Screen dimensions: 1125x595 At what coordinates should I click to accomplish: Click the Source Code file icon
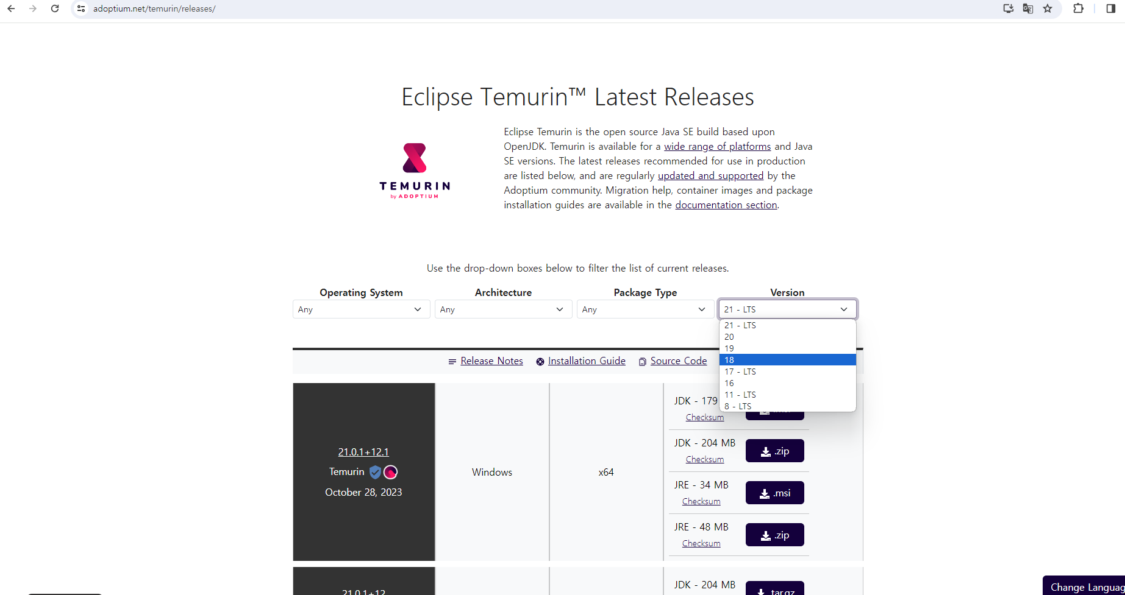(x=642, y=362)
